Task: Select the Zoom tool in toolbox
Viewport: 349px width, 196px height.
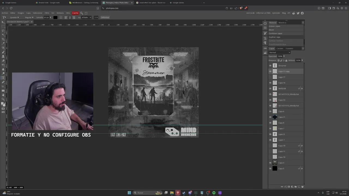Action: tap(3, 99)
